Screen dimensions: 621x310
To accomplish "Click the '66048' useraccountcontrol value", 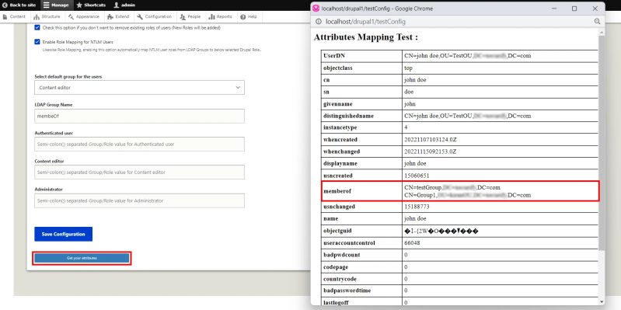I will pyautogui.click(x=412, y=242).
